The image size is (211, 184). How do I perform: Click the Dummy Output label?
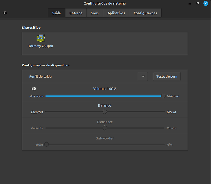point(41,46)
